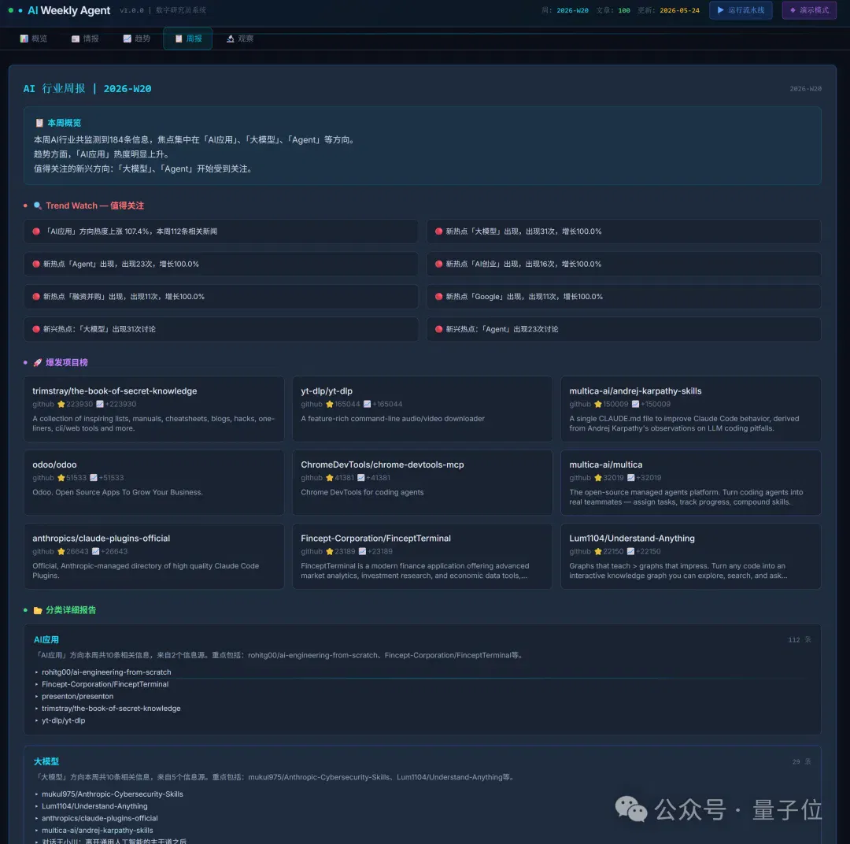Open trimstray/the-book-of-secret-knowledge project card

click(x=154, y=409)
